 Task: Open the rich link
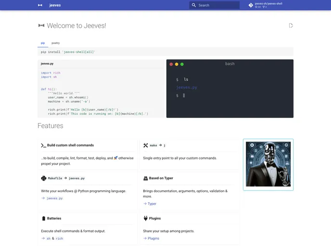[x=59, y=238]
